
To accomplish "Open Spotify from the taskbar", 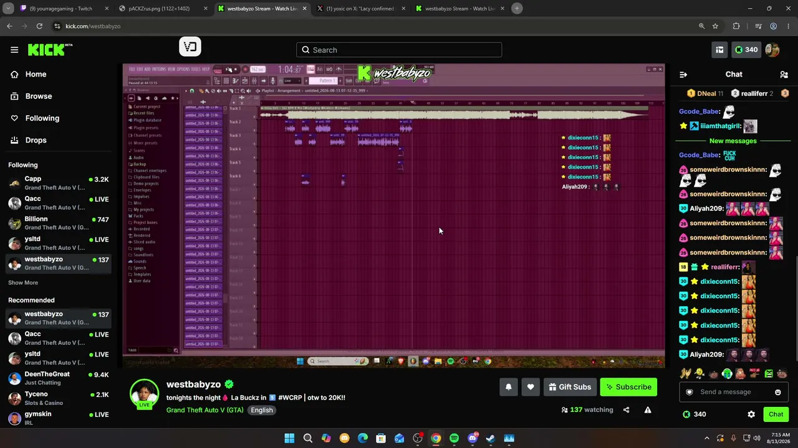I will [454, 438].
